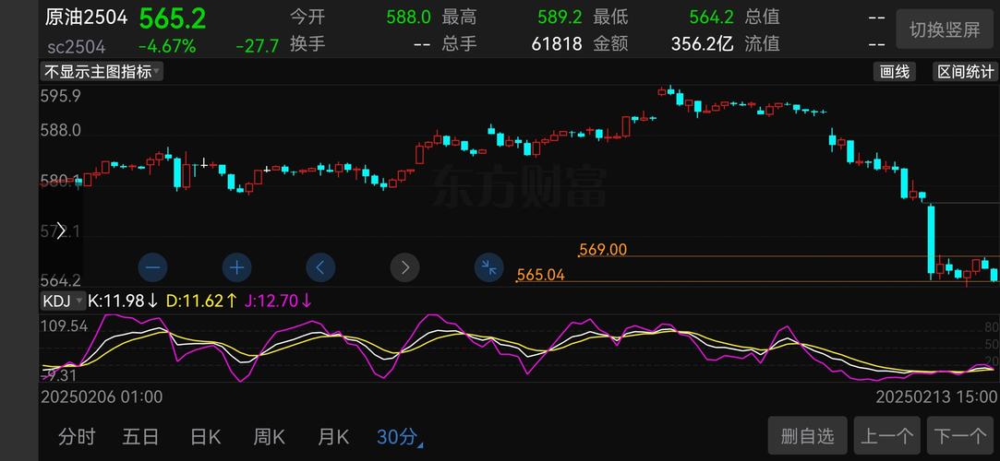Screen dimensions: 1000x461
Task: Click the 画线 drawing button
Action: pyautogui.click(x=894, y=71)
